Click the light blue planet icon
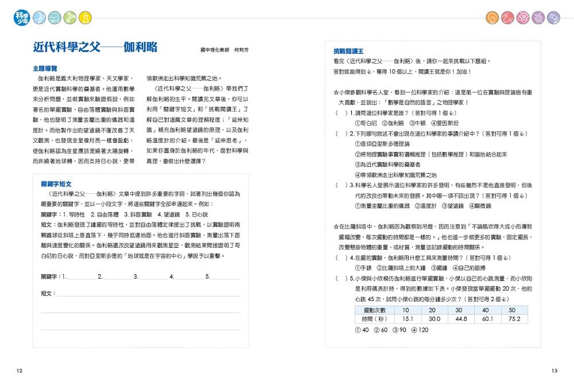This screenshot has height=382, width=574. coord(40,18)
